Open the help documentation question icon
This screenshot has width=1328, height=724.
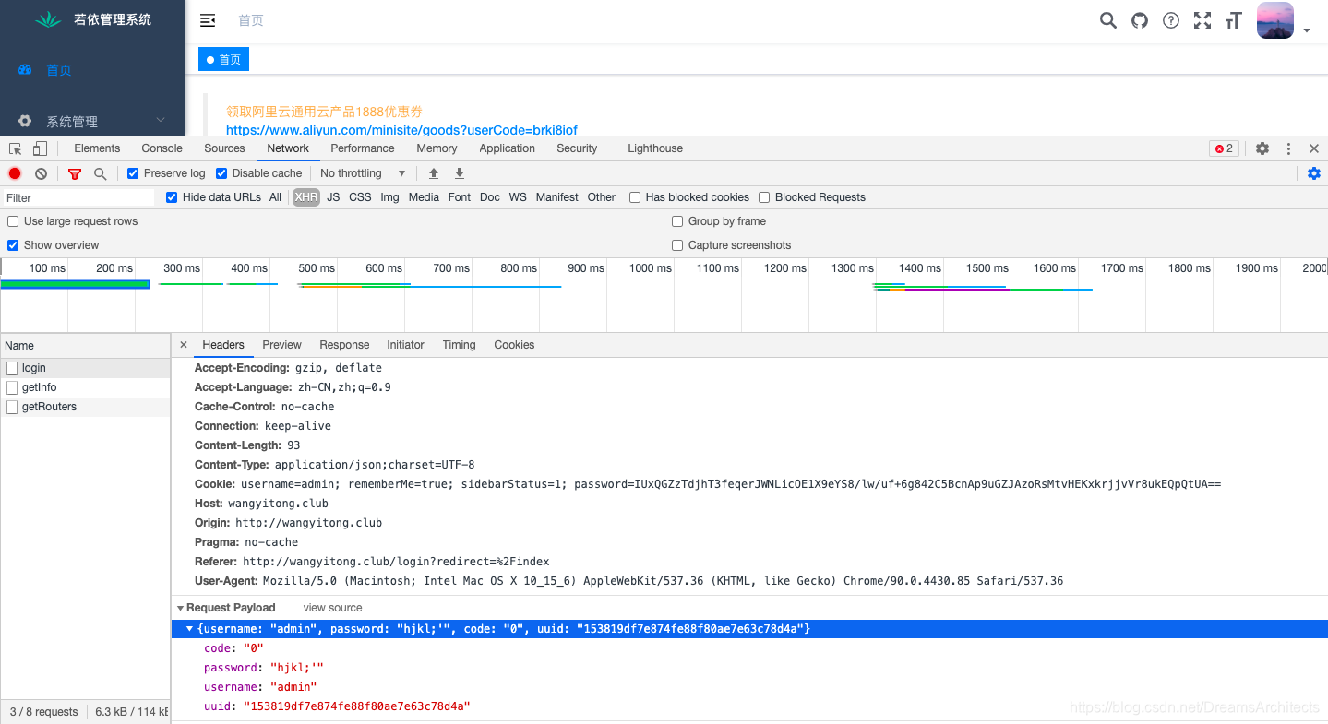click(x=1171, y=20)
